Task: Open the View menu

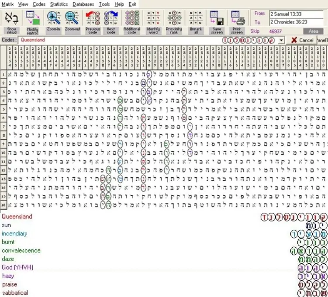Action: click(x=23, y=4)
